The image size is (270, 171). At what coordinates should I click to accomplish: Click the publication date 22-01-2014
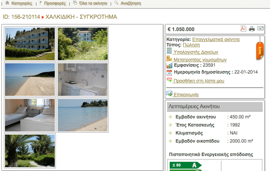[x=246, y=72]
